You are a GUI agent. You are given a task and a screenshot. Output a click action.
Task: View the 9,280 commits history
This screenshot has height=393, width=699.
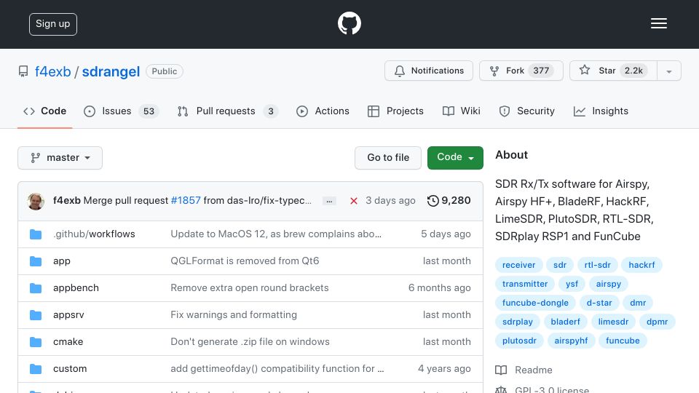pos(449,201)
